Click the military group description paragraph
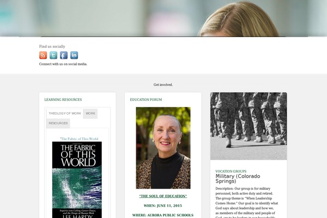The image size is (327, 218). point(247,202)
